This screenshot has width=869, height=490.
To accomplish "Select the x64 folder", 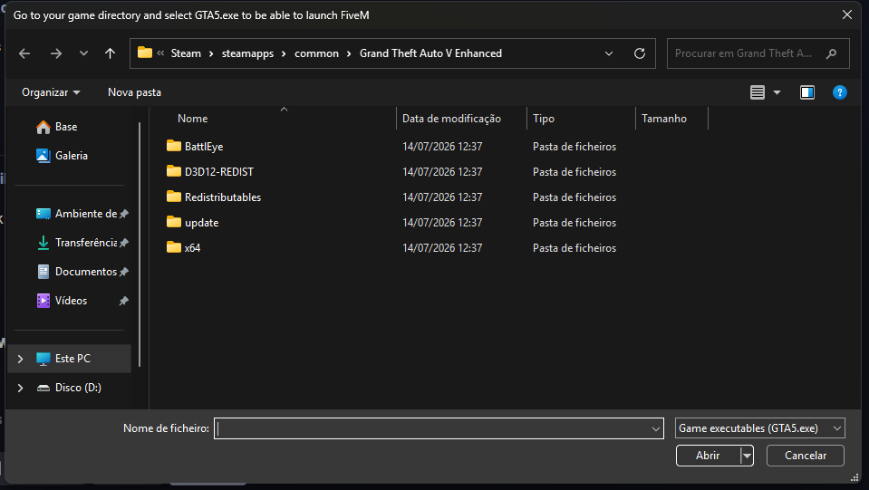I will click(192, 247).
